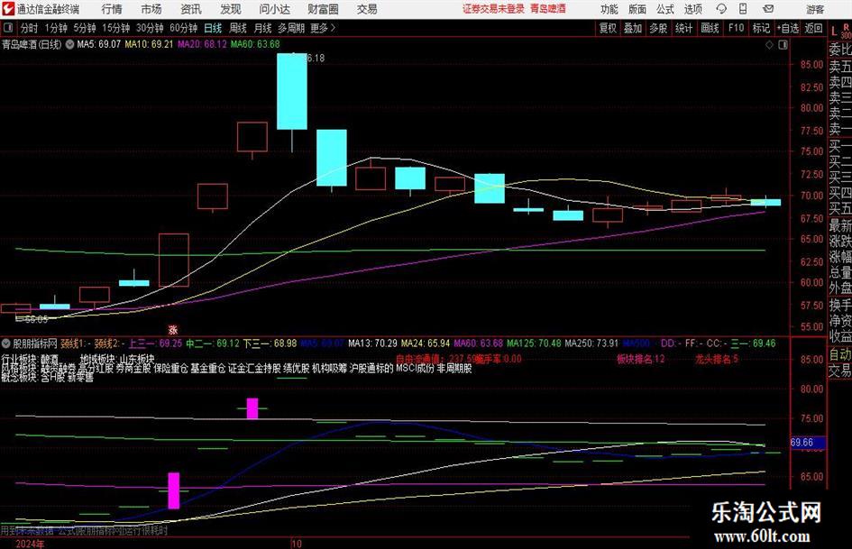Screen dimensions: 852x549
Task: Switch to the 60分钟 period tab
Action: [183, 28]
